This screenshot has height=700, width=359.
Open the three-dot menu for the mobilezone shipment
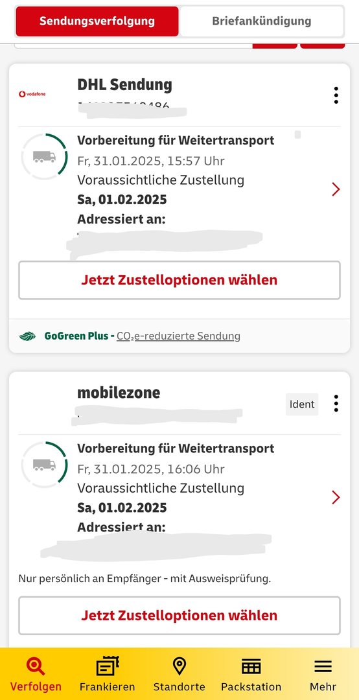click(x=336, y=404)
